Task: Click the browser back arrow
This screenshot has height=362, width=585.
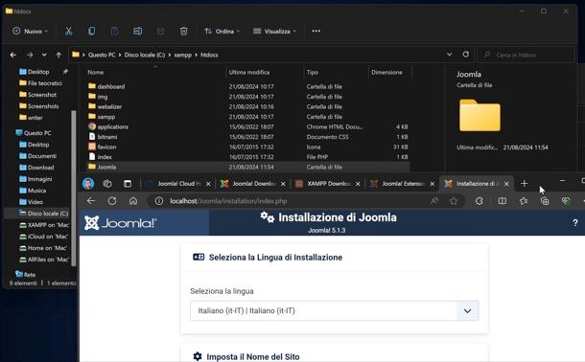Action: [x=91, y=201]
